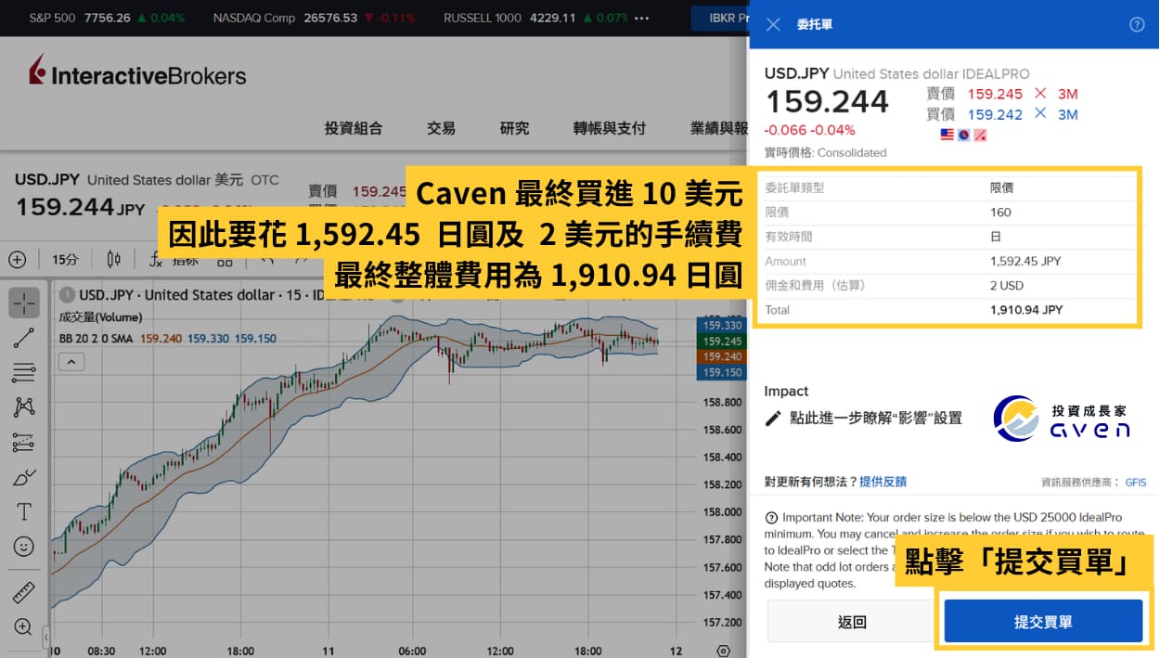Select the trend line drawing tool
This screenshot has height=658, width=1160.
(24, 338)
